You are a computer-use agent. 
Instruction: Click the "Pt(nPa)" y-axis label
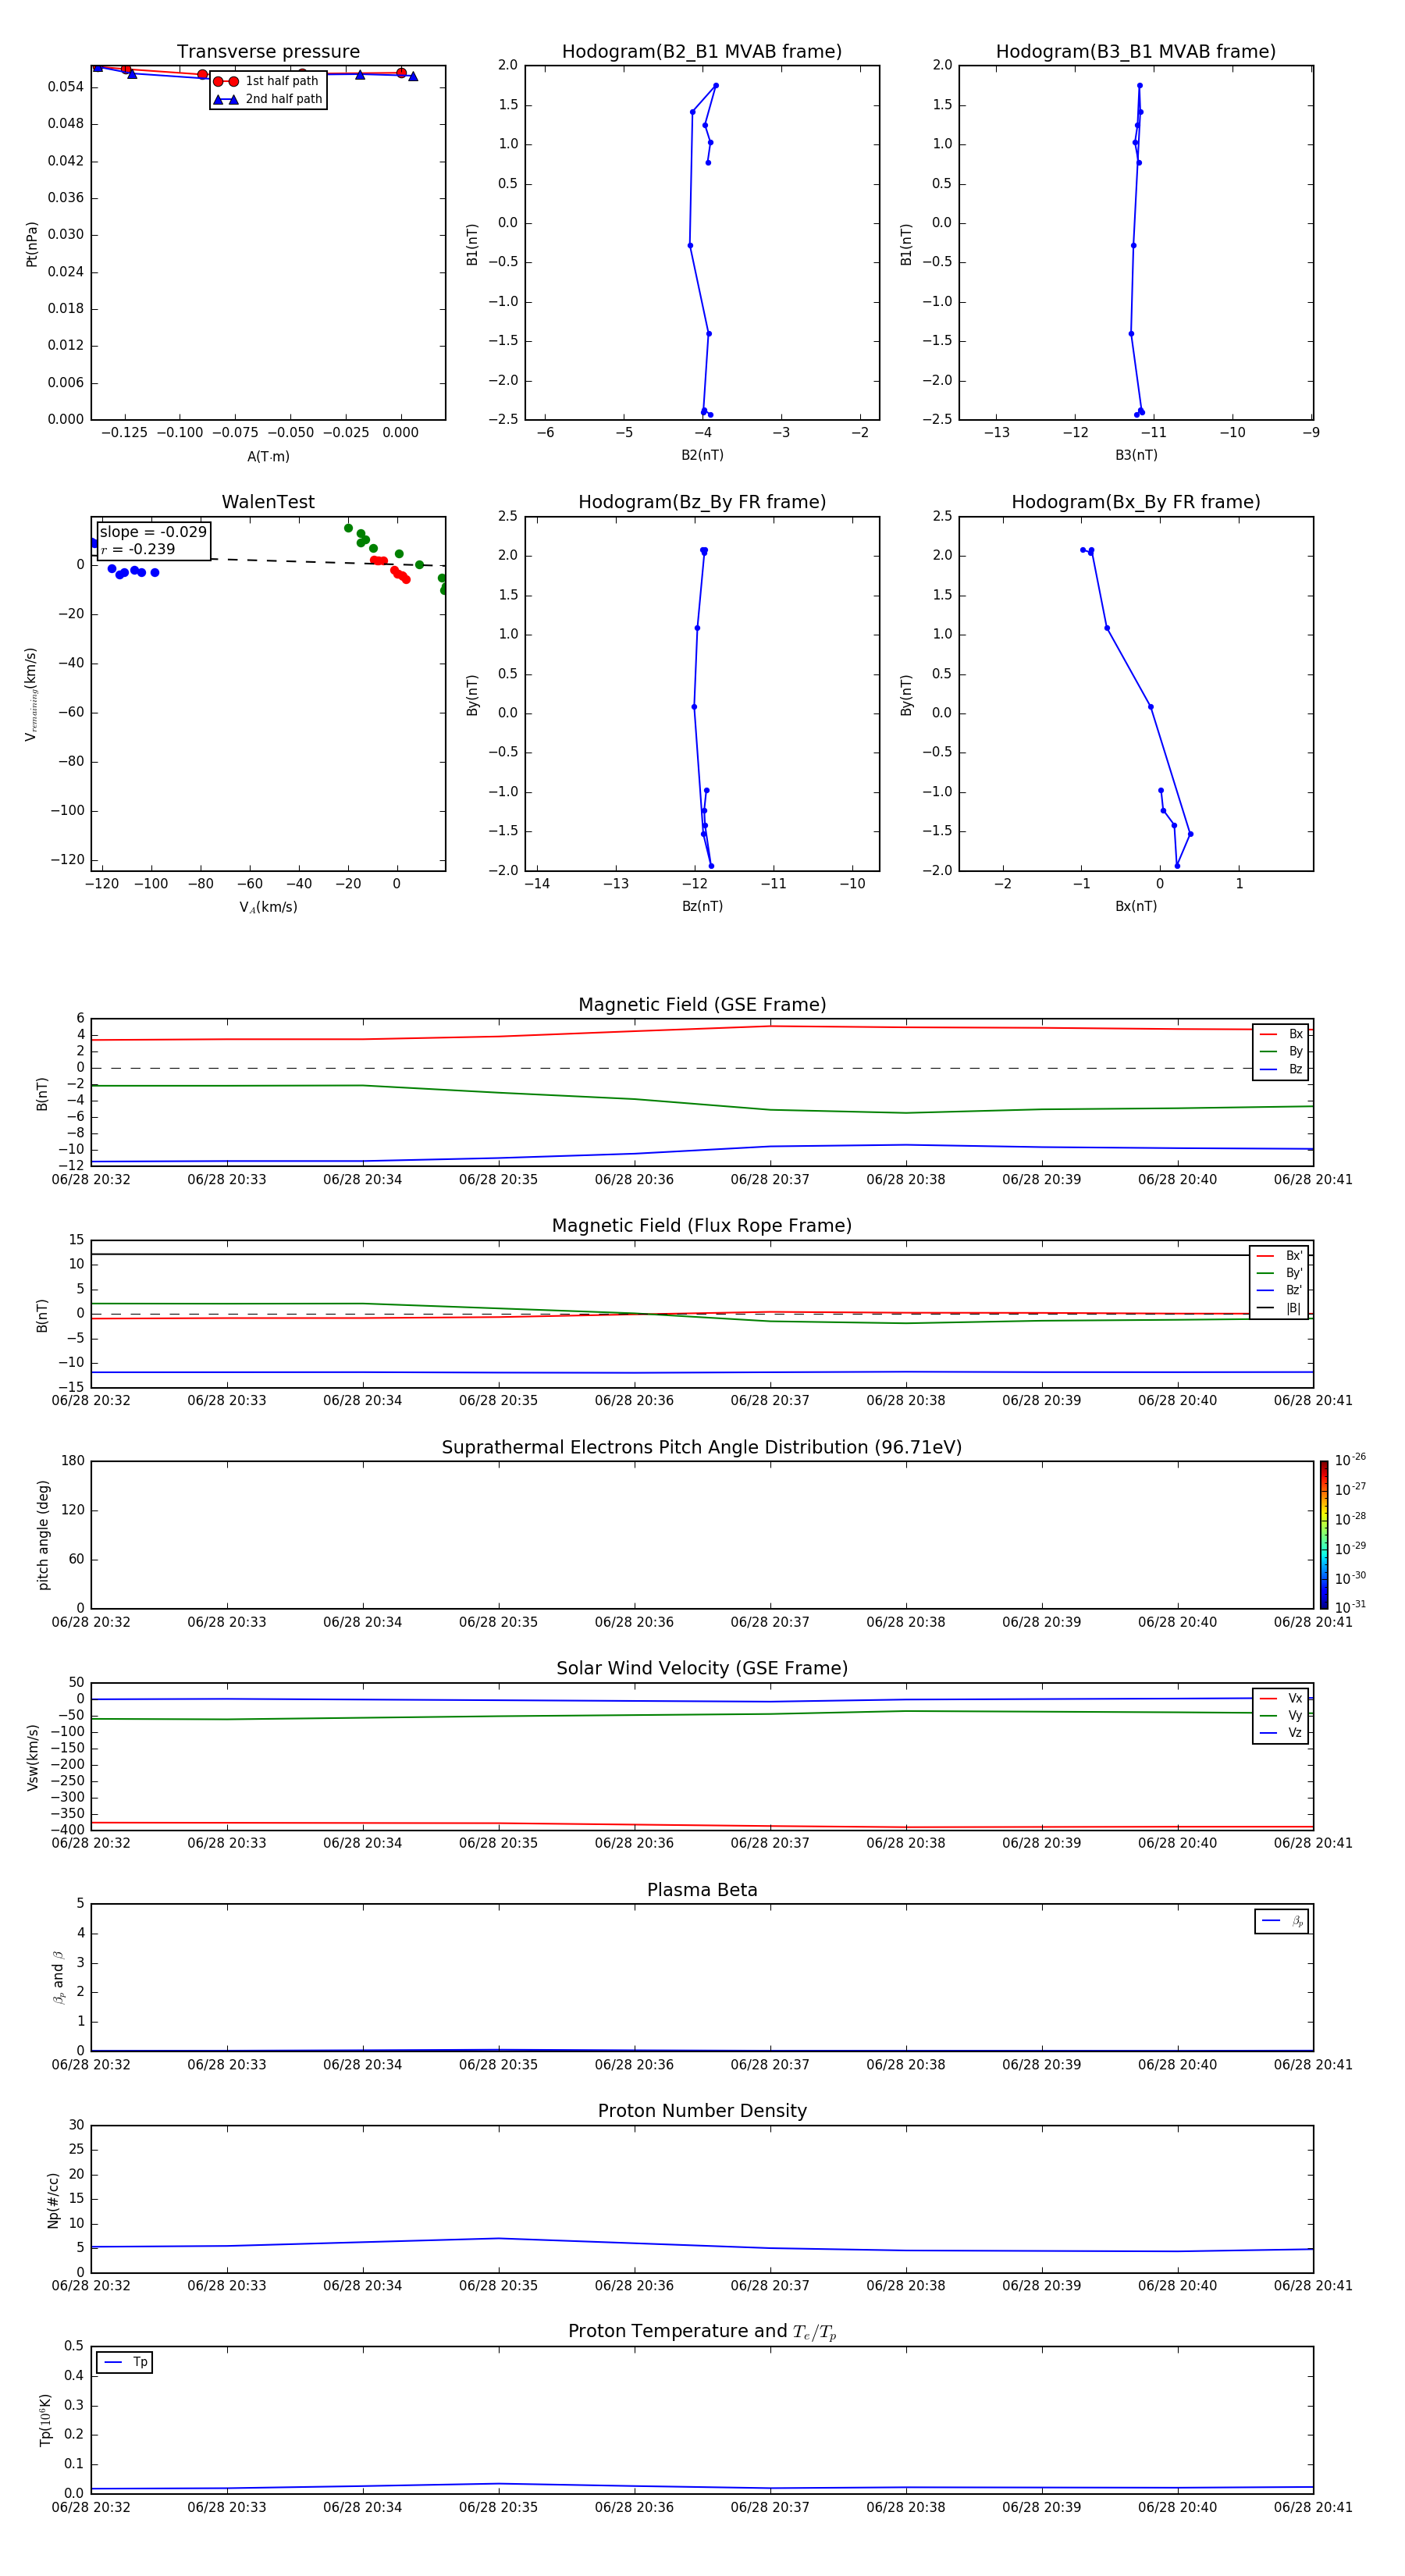[x=32, y=244]
